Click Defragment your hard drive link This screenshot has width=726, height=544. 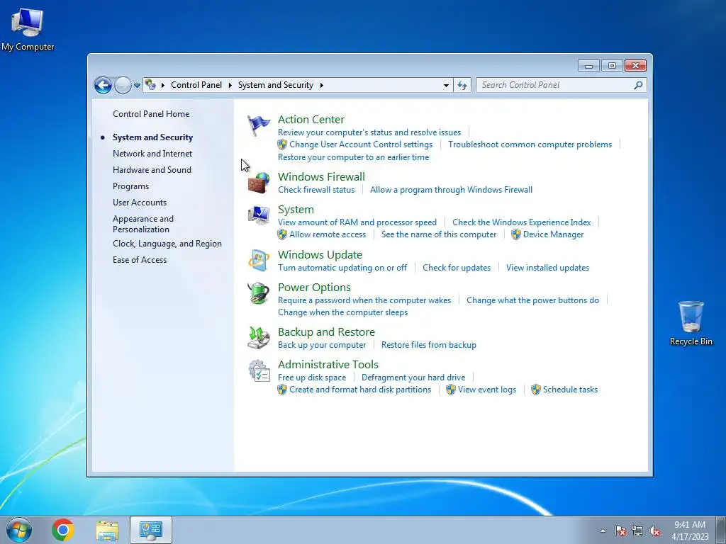[x=413, y=378]
